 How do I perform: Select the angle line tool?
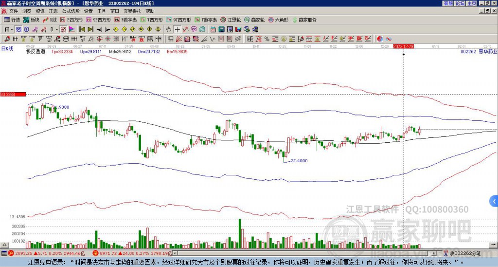[204, 39]
